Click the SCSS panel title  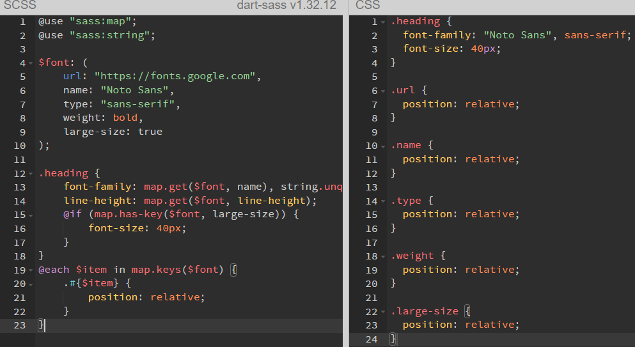(20, 5)
